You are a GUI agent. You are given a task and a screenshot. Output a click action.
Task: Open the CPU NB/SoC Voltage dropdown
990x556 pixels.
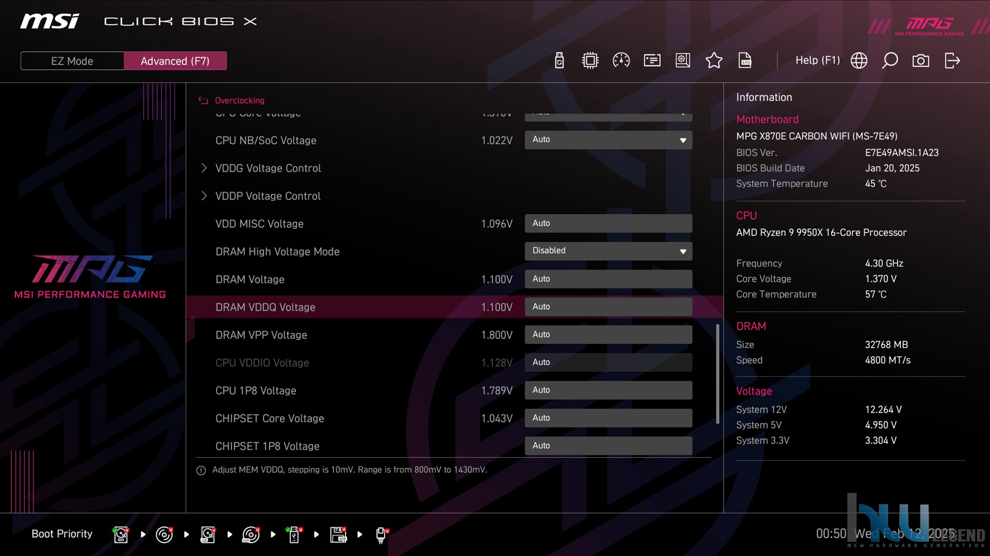tap(608, 140)
